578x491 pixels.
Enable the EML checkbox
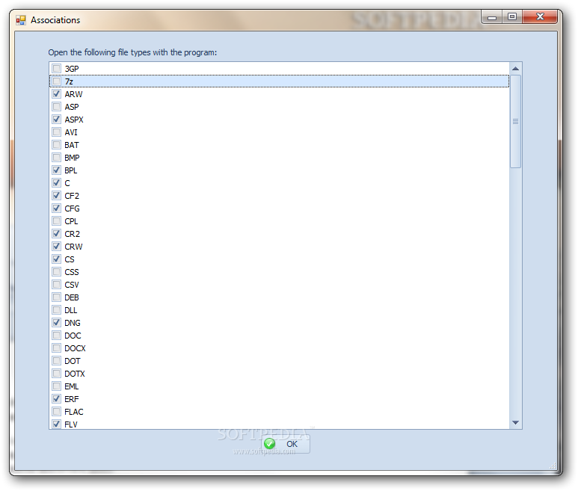click(56, 386)
